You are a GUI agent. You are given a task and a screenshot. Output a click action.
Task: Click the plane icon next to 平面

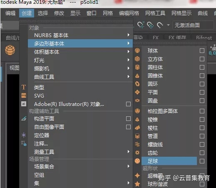[x=137, y=92]
